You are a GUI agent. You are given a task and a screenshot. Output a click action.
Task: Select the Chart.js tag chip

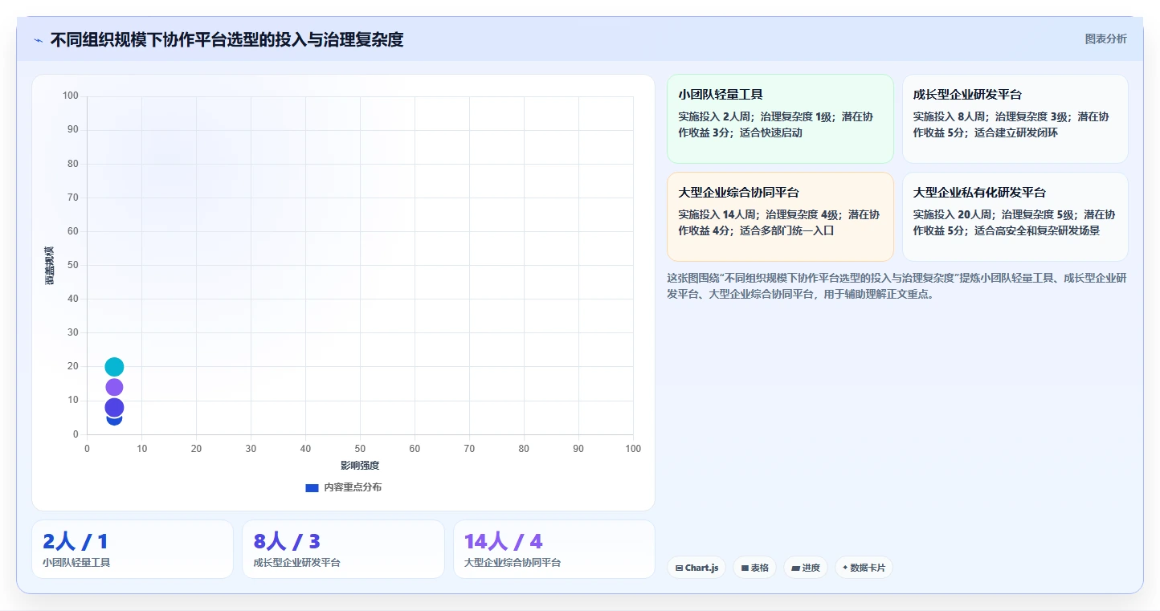tap(696, 568)
